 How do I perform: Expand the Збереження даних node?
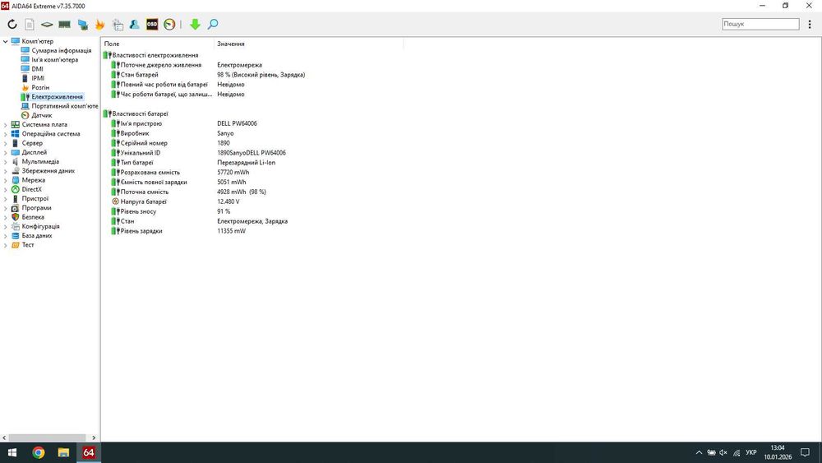pos(5,171)
